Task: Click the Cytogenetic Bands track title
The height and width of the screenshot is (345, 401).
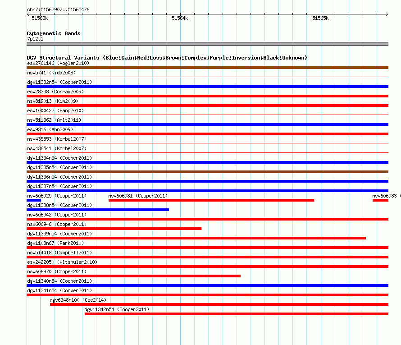Action: (54, 33)
